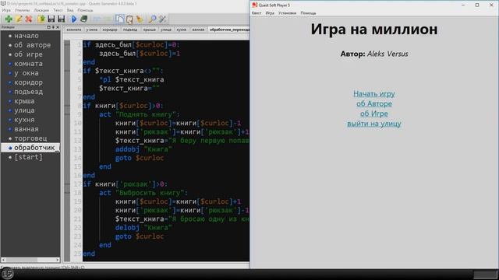Click the Paste clipboard icon
The width and height of the screenshot is (499, 280).
click(x=129, y=19)
